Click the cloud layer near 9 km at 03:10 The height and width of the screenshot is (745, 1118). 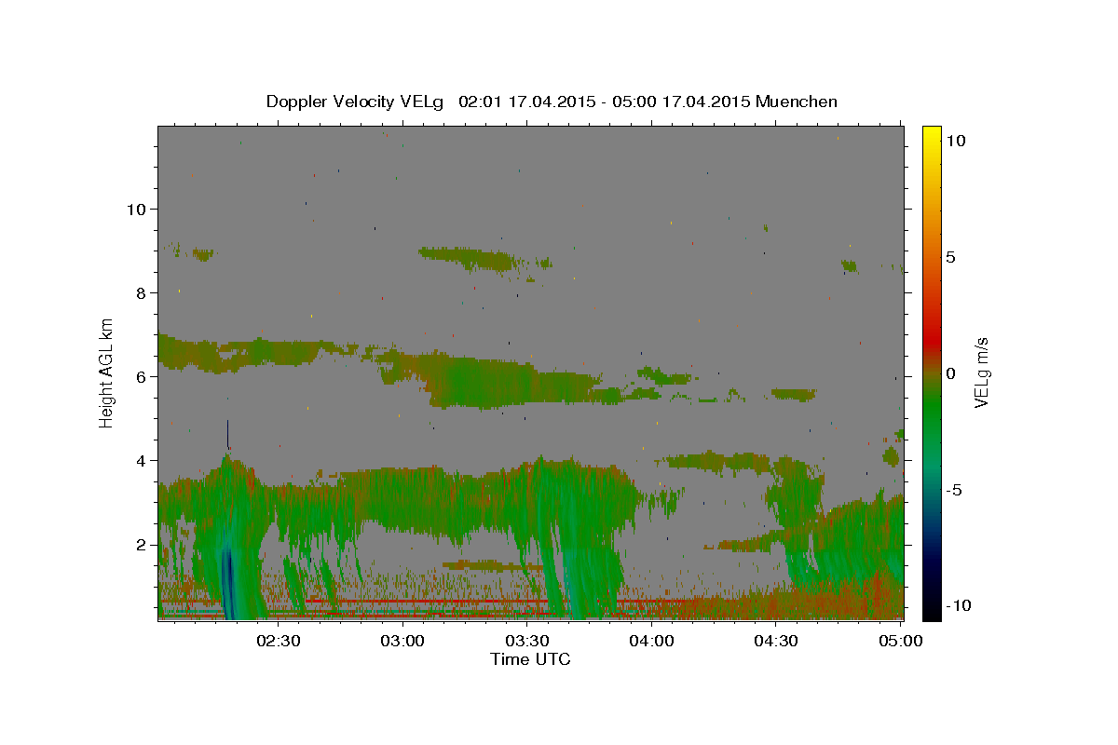(468, 256)
